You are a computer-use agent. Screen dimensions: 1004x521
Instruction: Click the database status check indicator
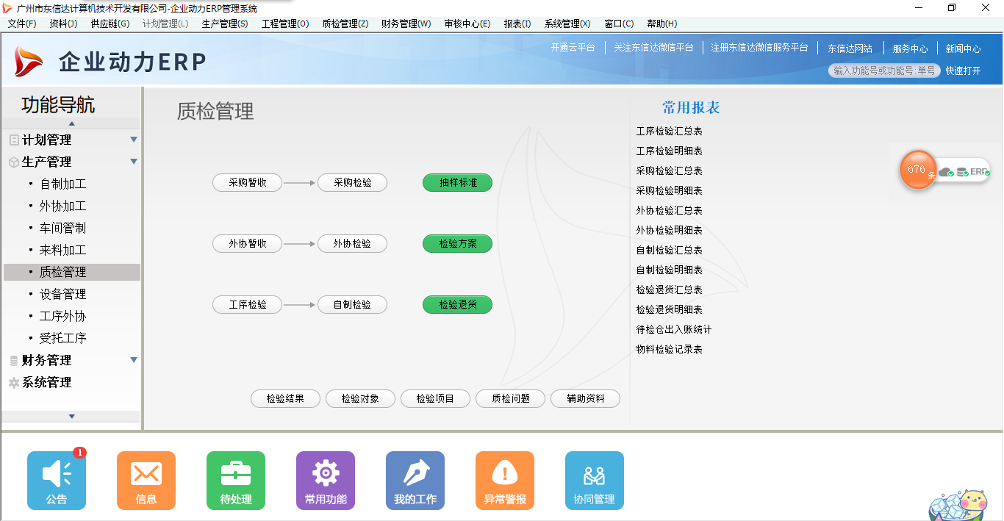(961, 172)
